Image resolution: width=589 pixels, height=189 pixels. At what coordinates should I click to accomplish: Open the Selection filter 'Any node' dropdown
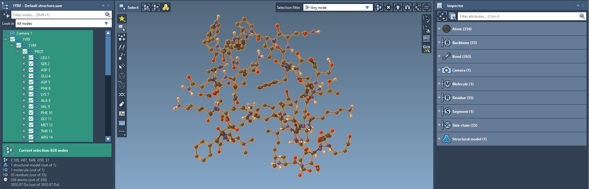coord(338,8)
